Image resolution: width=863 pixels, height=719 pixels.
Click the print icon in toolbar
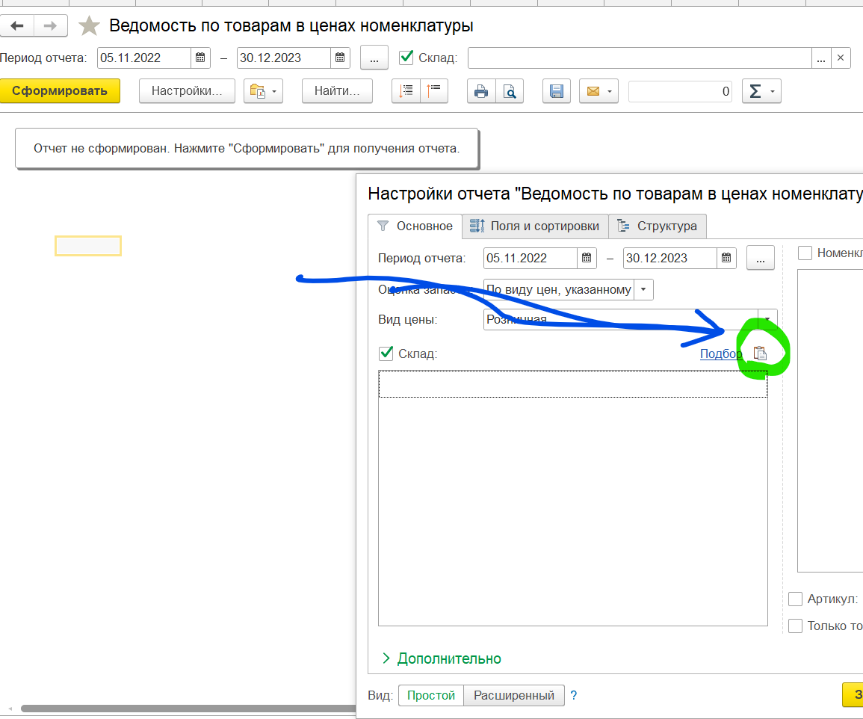(481, 91)
